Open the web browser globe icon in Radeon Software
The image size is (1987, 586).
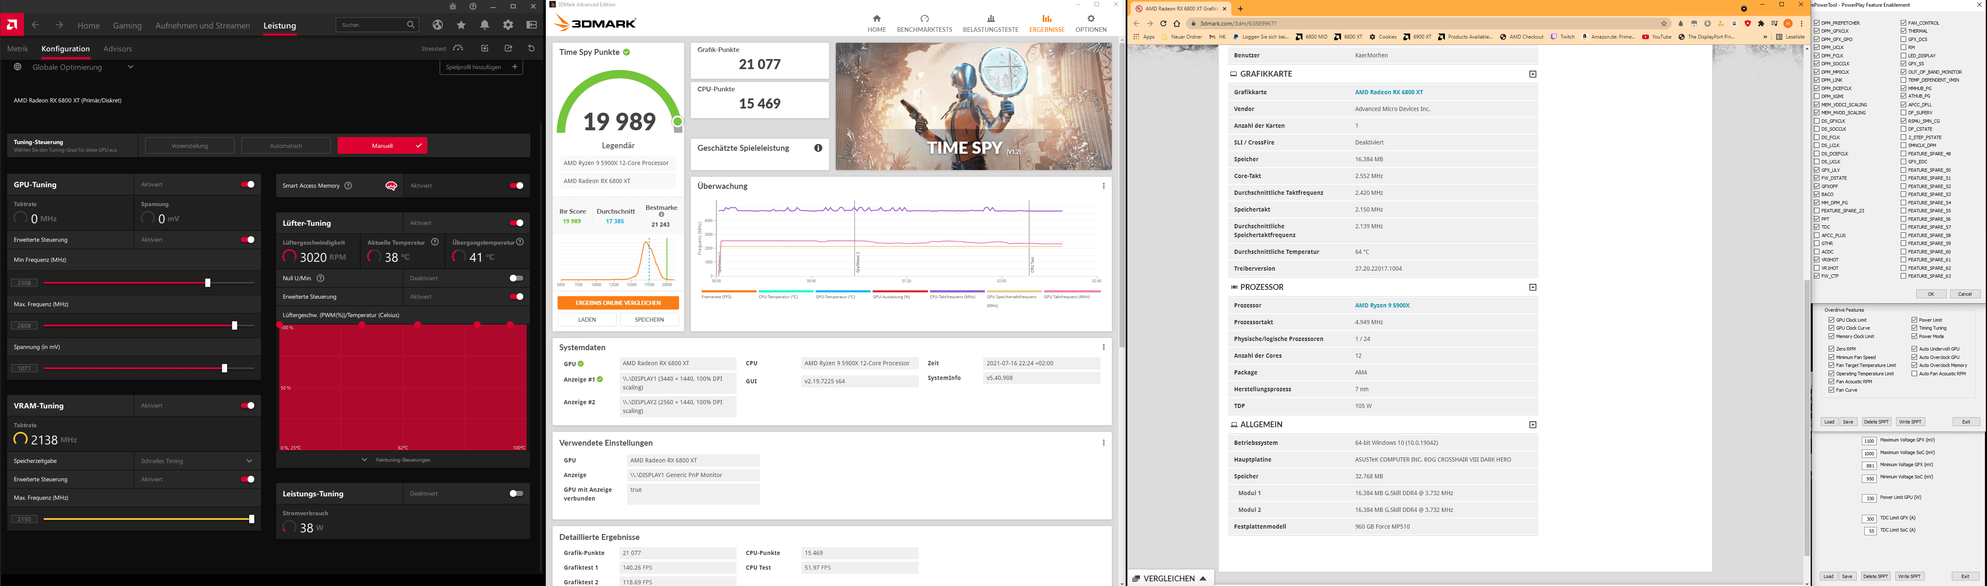click(x=437, y=25)
